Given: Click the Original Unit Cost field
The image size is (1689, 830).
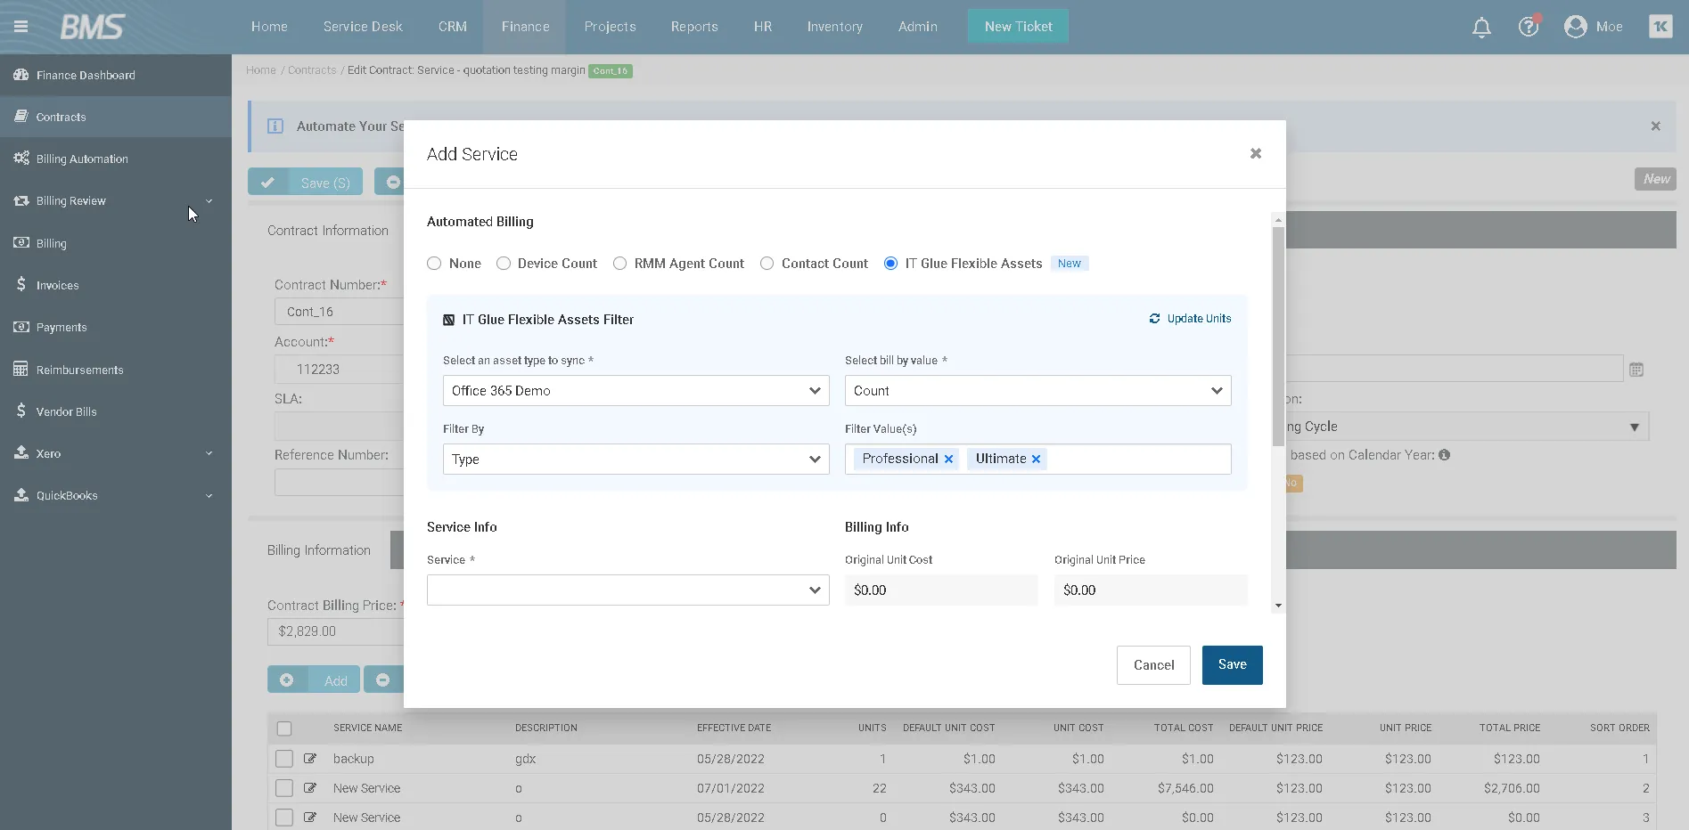Looking at the screenshot, I should coord(940,590).
